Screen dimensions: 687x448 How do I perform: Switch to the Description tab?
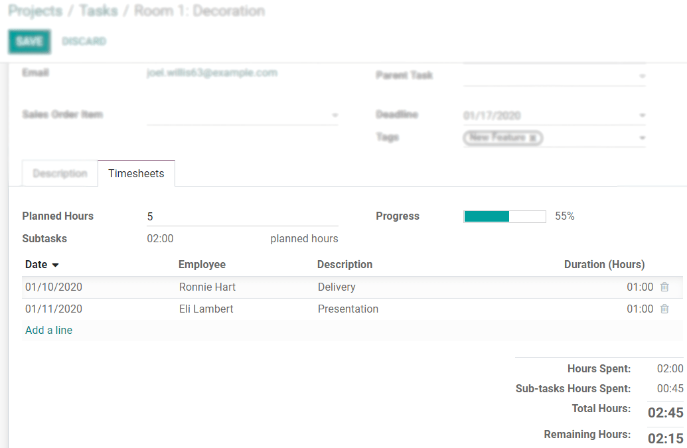click(x=60, y=173)
